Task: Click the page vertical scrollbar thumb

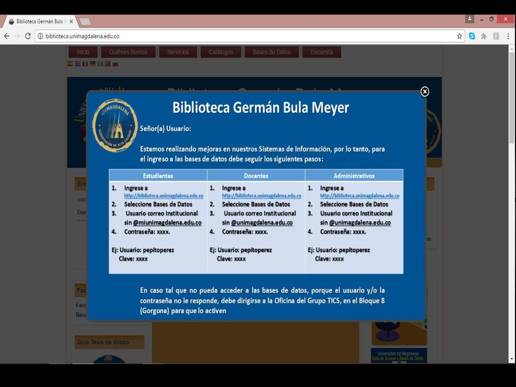Action: pos(512,97)
